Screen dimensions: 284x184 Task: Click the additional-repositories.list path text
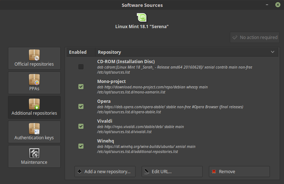(137, 152)
